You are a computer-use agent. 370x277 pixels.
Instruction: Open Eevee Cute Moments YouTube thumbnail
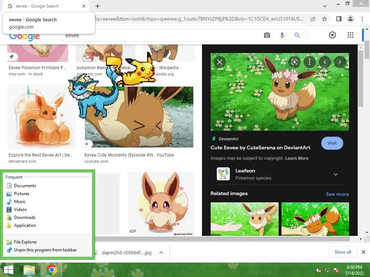click(139, 117)
